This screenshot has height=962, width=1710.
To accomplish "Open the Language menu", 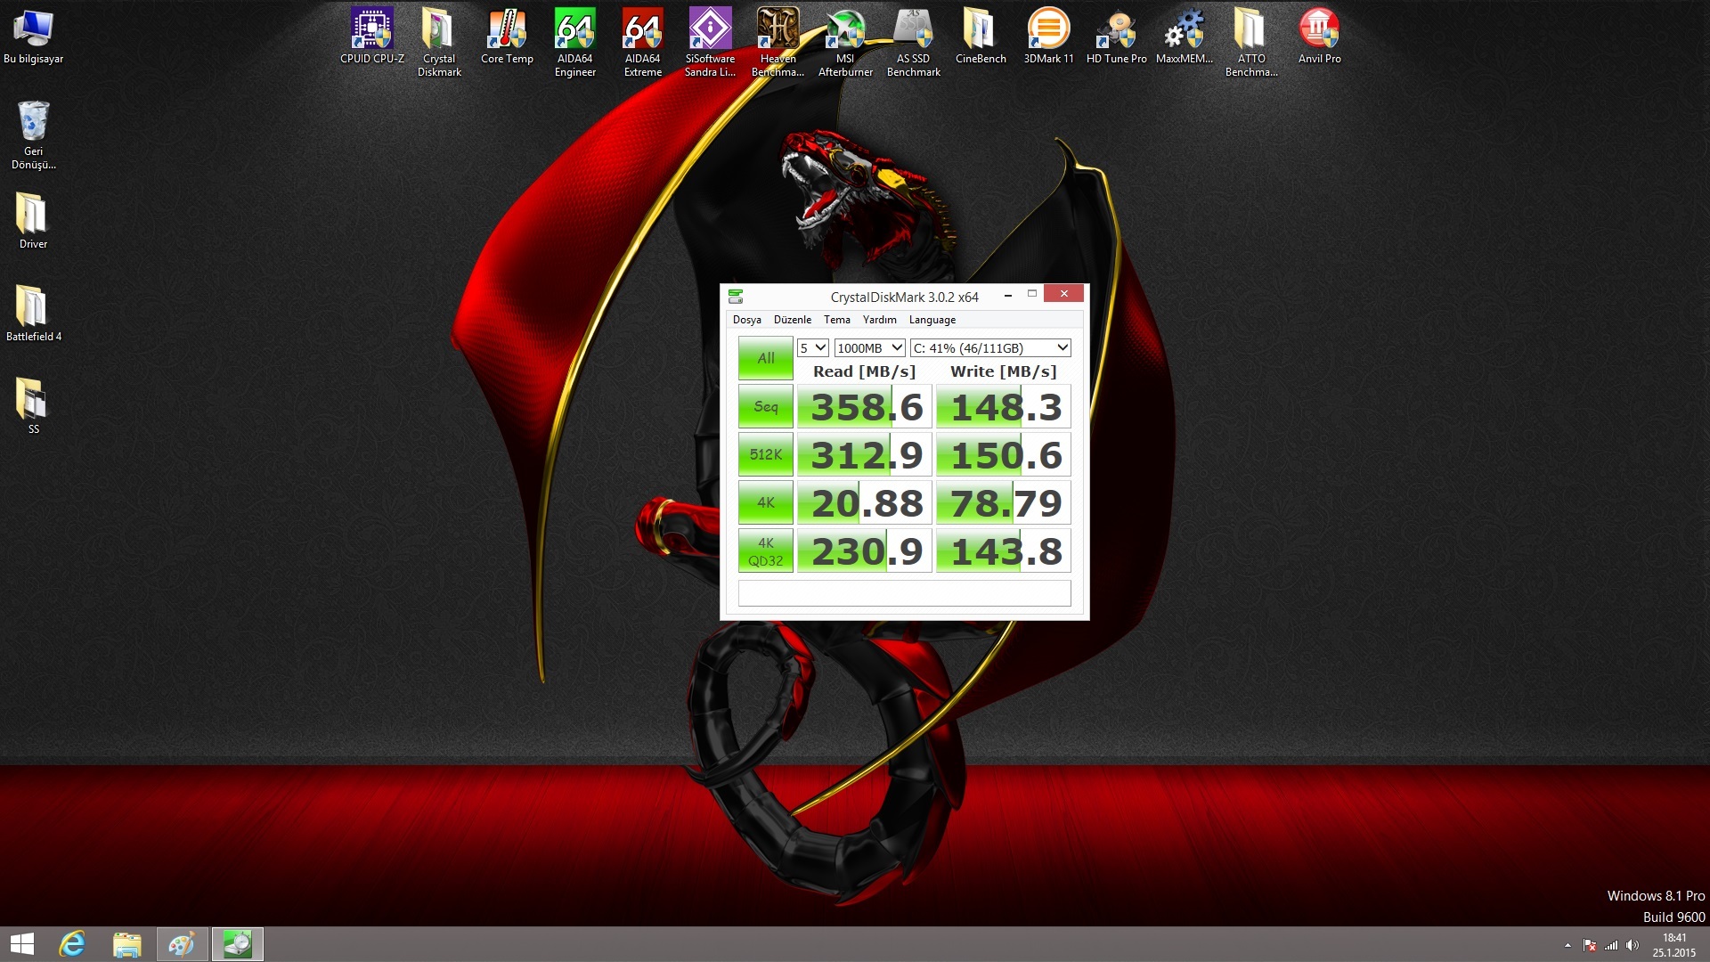I will 932,320.
